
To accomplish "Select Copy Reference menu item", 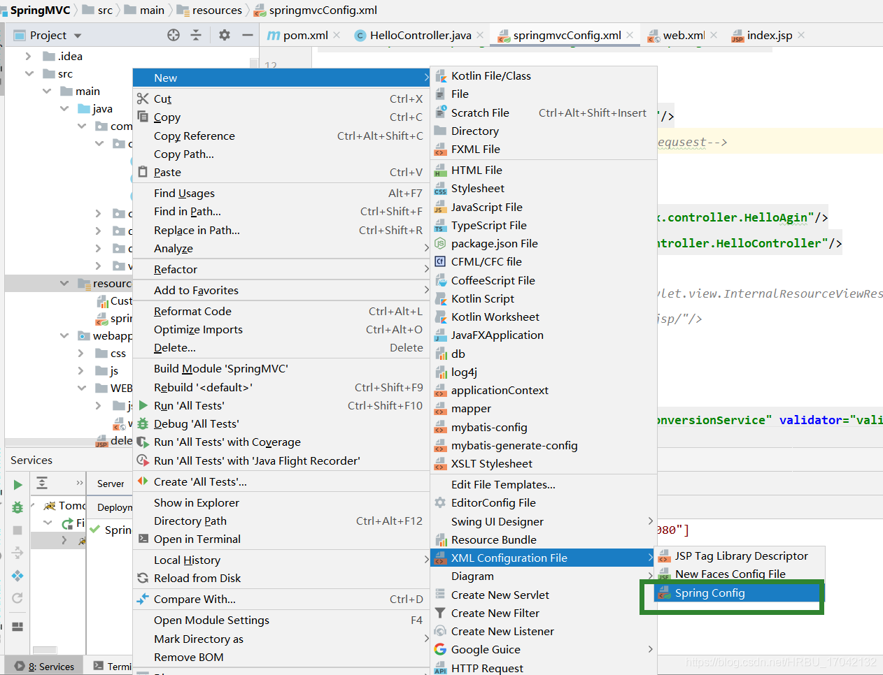I will coord(281,136).
